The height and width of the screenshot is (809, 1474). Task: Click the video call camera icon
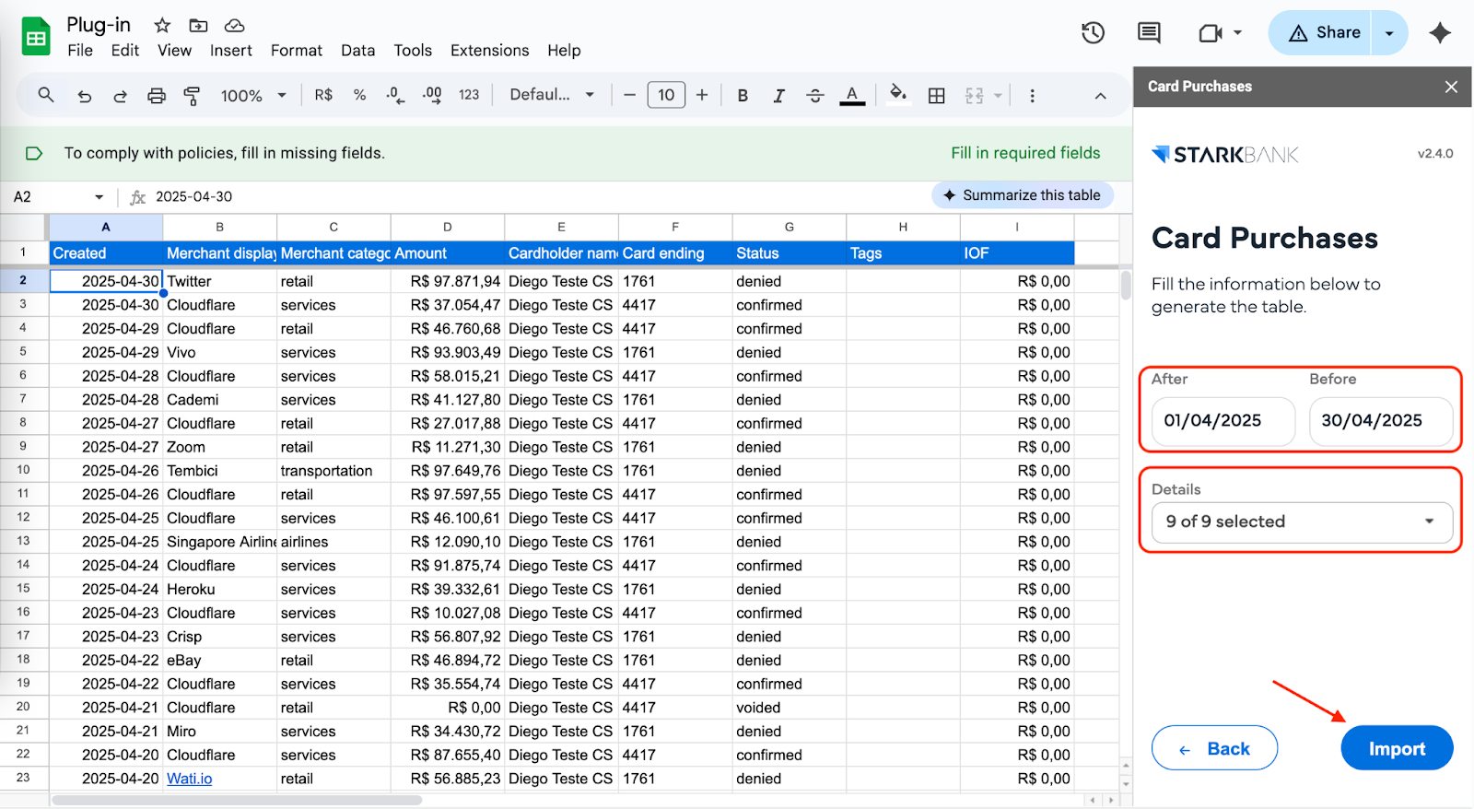point(1210,33)
